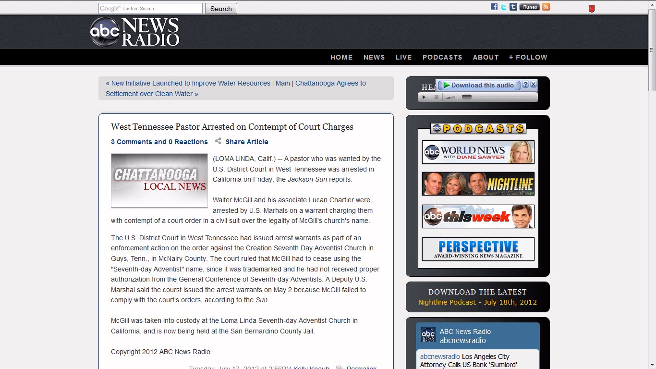Click the Twitter bird icon
Viewport: 656px width, 369px height.
click(x=504, y=7)
